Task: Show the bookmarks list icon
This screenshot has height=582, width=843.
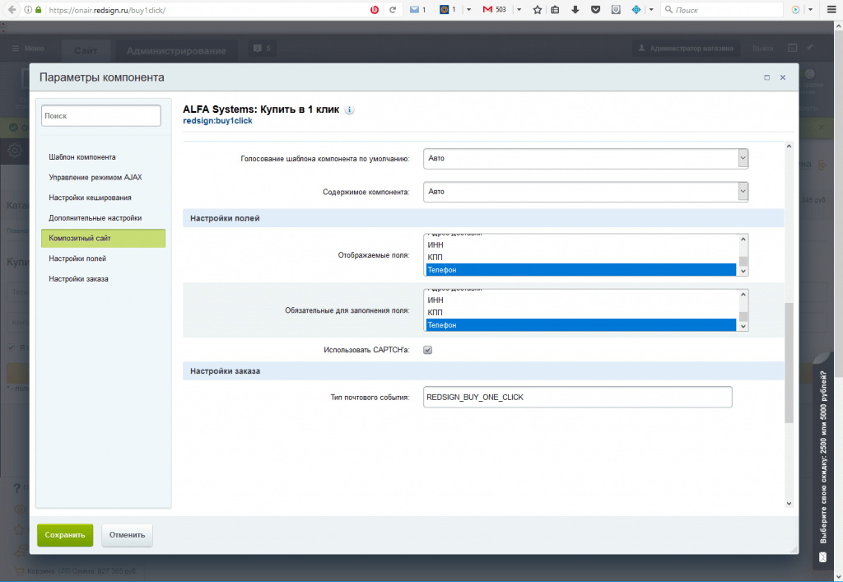Action: (x=556, y=10)
